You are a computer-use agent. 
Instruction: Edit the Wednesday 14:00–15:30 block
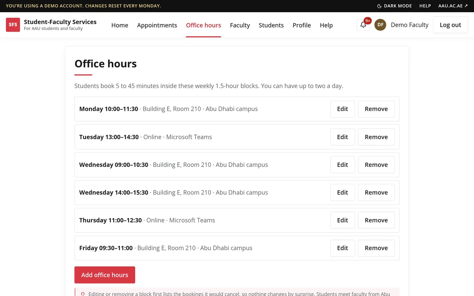[x=342, y=193]
